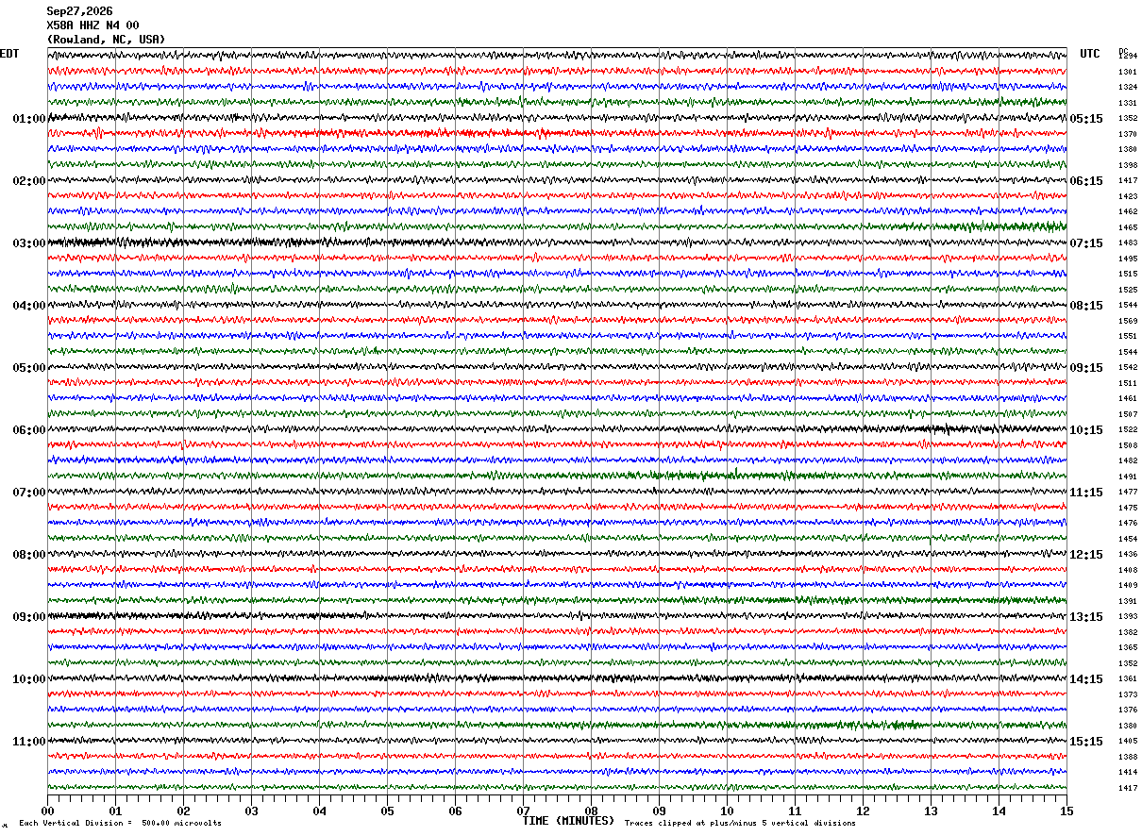Click the Rowland, NC, USA location text
Image resolution: width=1142 pixels, height=836 pixels.
coord(106,40)
